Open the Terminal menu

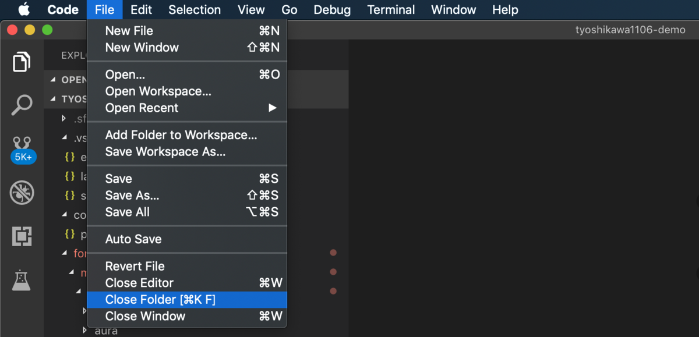pos(390,9)
